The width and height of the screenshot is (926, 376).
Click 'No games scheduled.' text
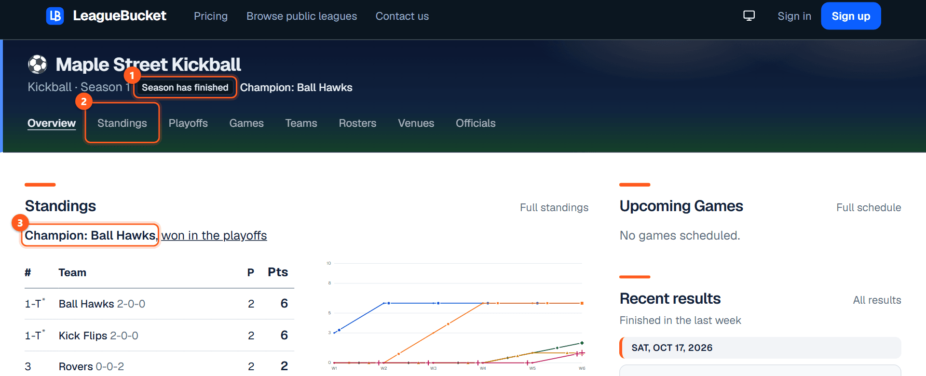pyautogui.click(x=680, y=235)
